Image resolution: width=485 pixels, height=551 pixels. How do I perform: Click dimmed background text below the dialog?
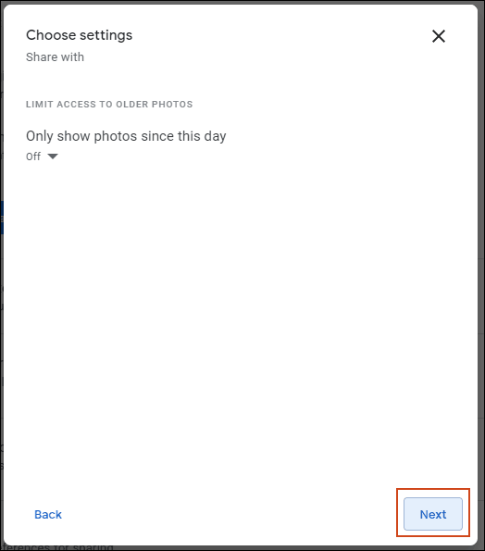[56, 547]
